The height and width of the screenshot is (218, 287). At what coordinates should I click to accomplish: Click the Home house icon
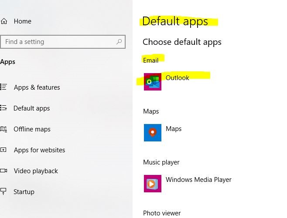point(4,21)
